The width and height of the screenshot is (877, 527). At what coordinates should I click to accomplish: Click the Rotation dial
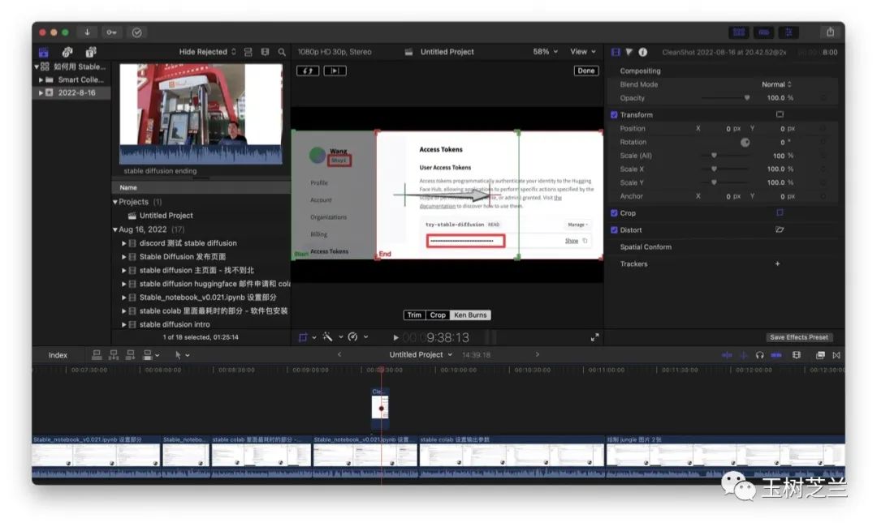click(745, 143)
